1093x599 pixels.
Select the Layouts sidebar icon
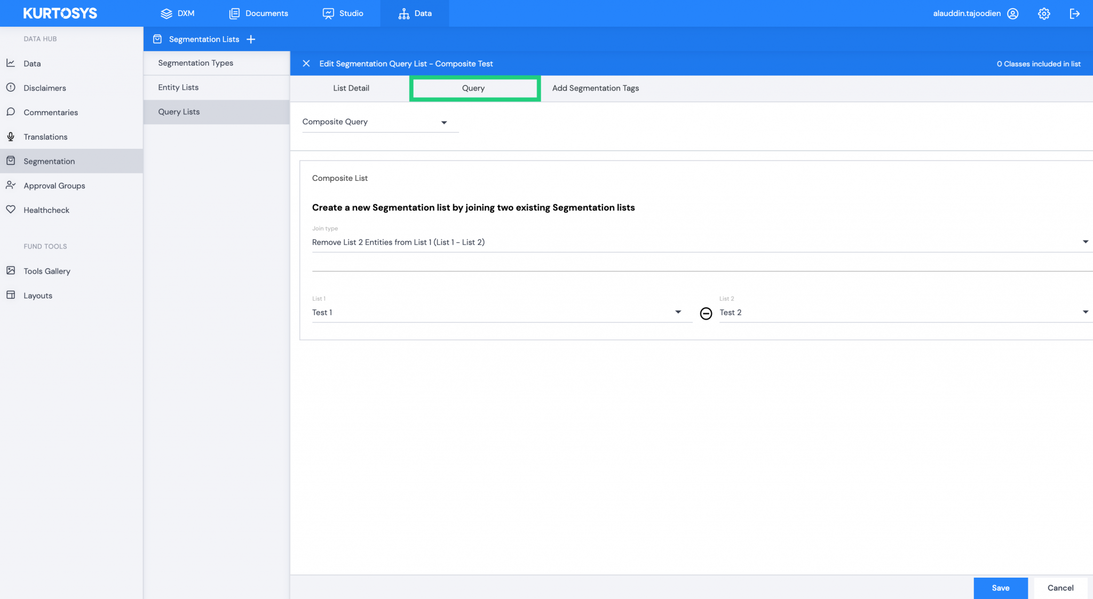tap(11, 295)
